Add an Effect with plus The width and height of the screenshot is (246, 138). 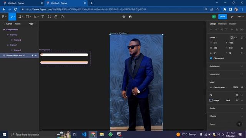(242, 116)
